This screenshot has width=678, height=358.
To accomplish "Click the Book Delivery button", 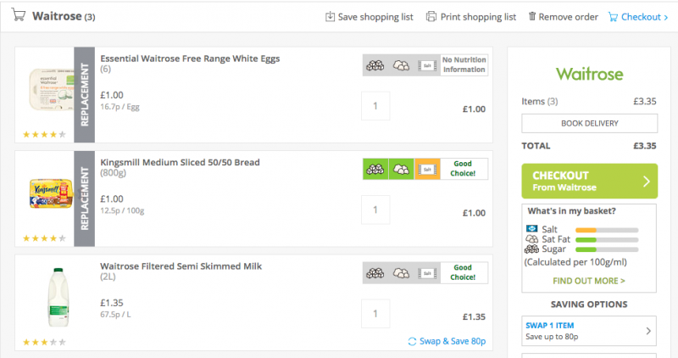I will pyautogui.click(x=589, y=123).
